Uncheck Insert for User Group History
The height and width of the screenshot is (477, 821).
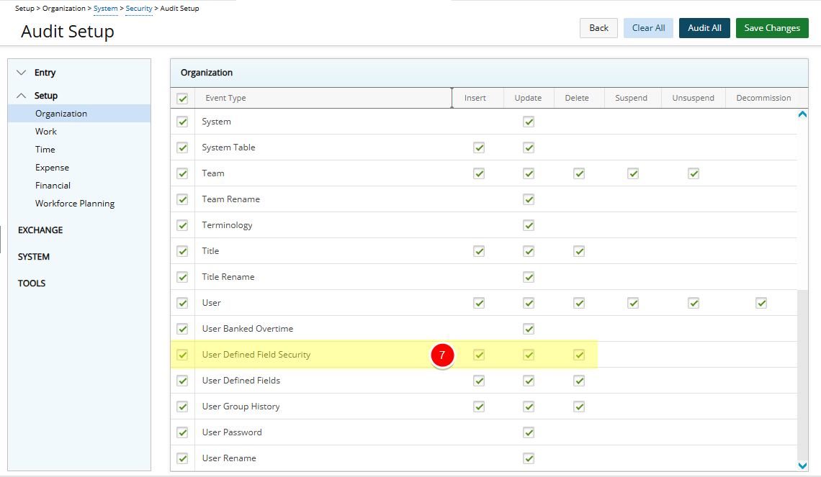[x=479, y=406]
